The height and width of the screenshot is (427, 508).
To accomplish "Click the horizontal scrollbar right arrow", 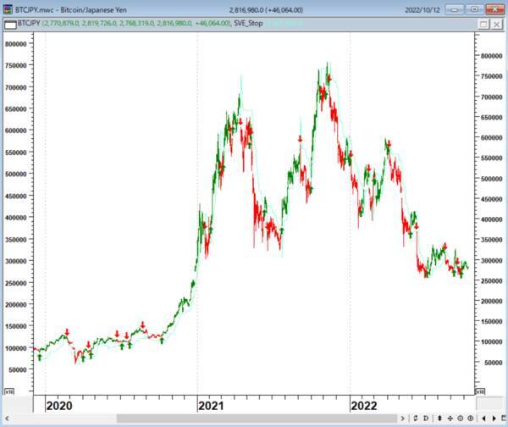I will click(x=403, y=419).
